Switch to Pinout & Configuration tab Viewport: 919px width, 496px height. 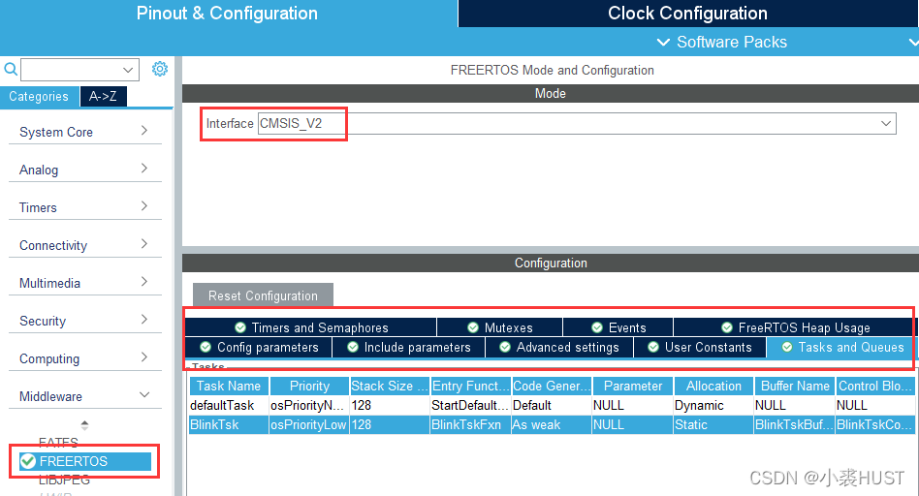coord(228,14)
